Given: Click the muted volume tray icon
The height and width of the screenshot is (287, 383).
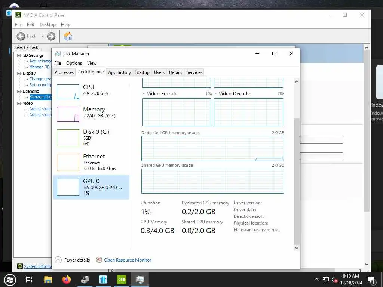Looking at the screenshot, I should 334,280.
